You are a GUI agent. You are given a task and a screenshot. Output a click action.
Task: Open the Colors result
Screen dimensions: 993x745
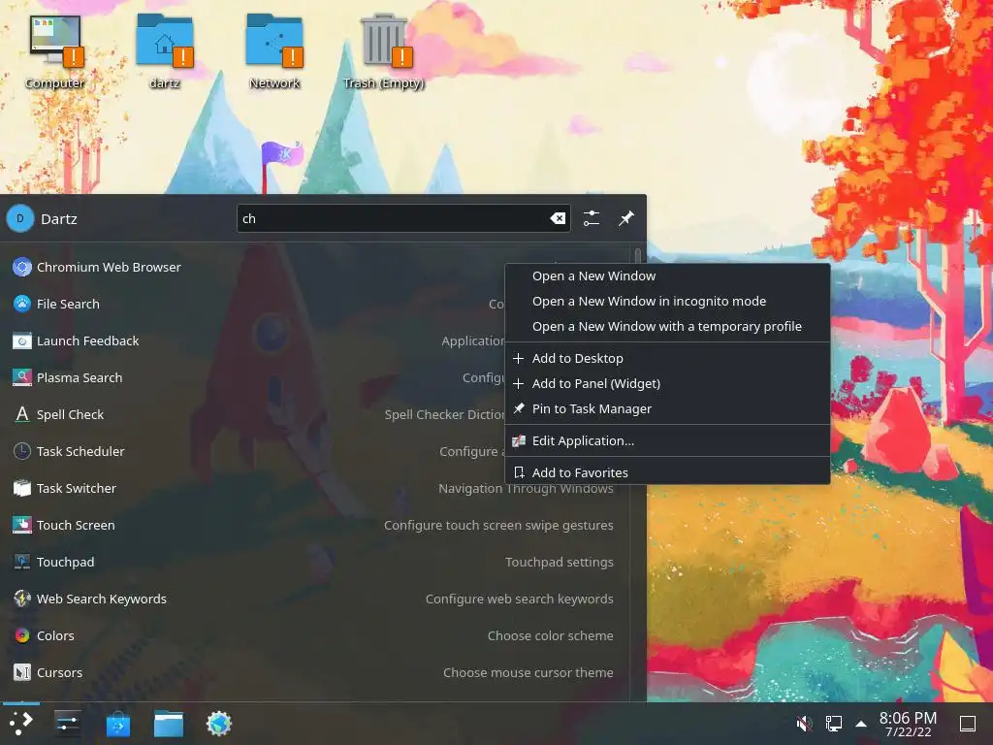[x=313, y=635]
